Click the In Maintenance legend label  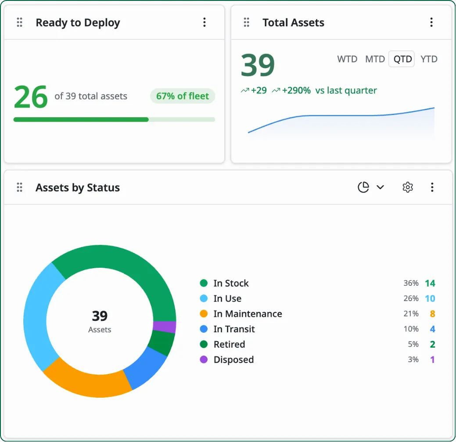tap(248, 314)
